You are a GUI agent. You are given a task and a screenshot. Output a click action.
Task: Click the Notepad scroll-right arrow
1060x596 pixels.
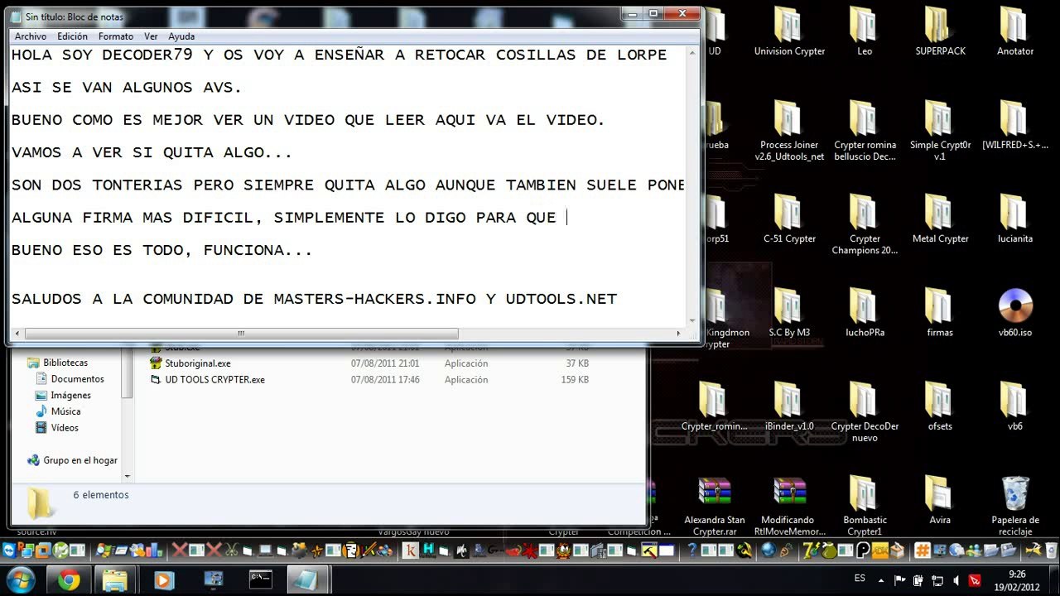(678, 334)
